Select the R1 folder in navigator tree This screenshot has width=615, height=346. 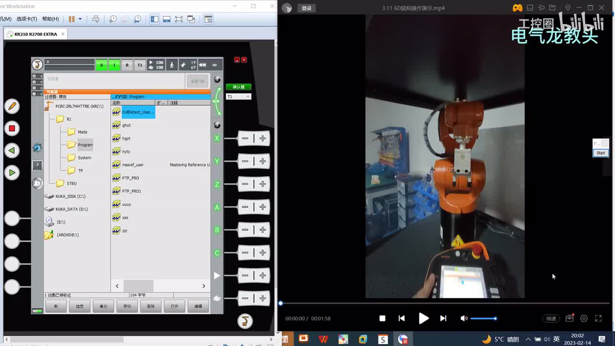pyautogui.click(x=64, y=119)
